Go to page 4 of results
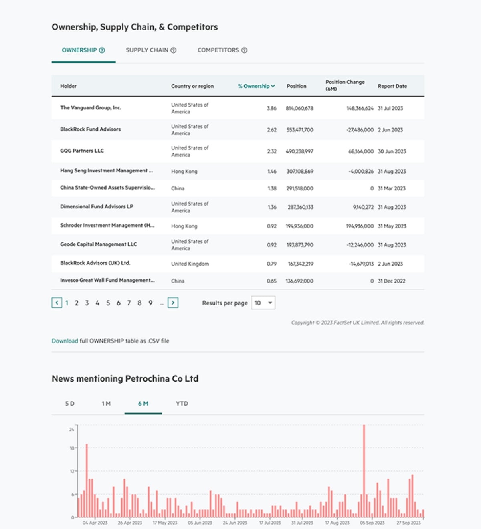 click(97, 303)
